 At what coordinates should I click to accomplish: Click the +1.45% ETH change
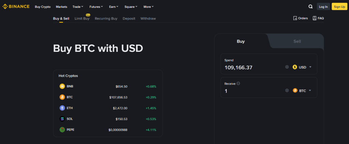(x=151, y=108)
